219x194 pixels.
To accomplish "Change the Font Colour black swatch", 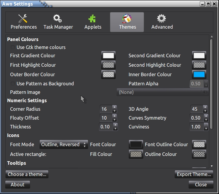I will [136, 144].
